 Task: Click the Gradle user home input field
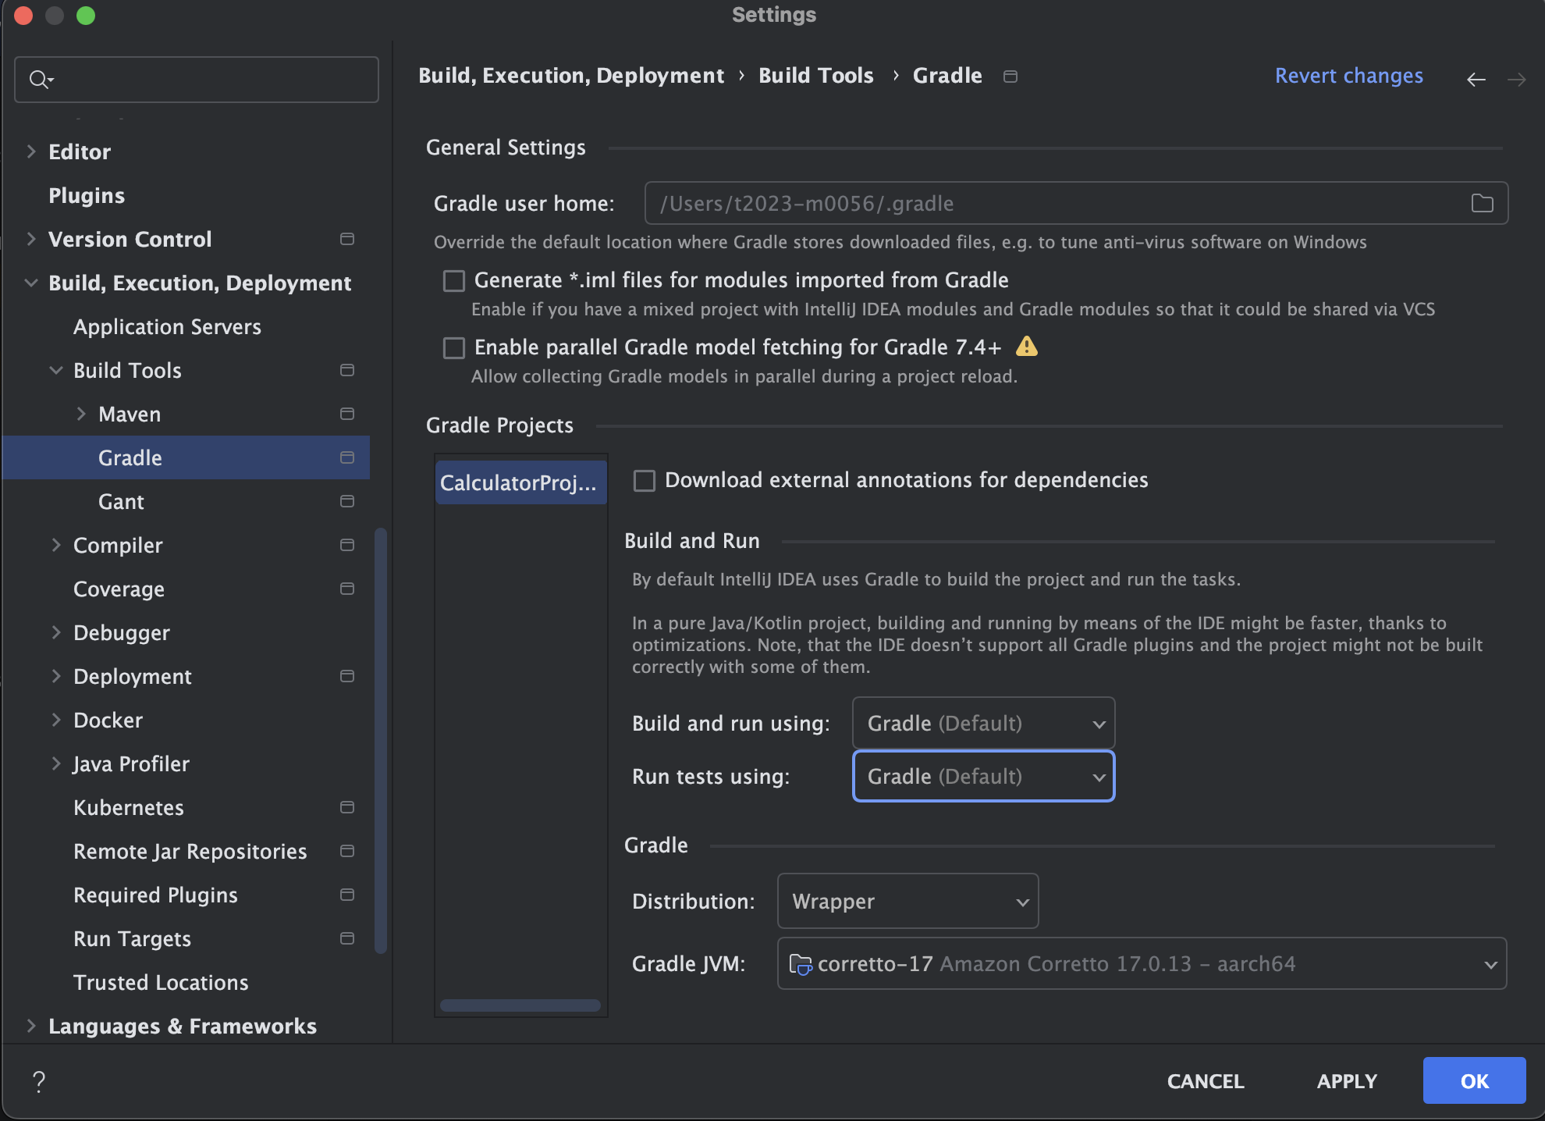pos(1053,204)
